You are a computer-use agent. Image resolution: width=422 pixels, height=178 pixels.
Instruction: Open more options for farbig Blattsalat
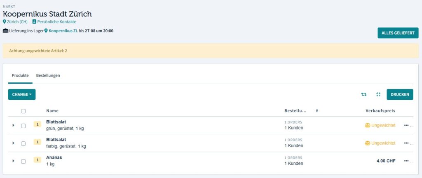click(x=407, y=143)
